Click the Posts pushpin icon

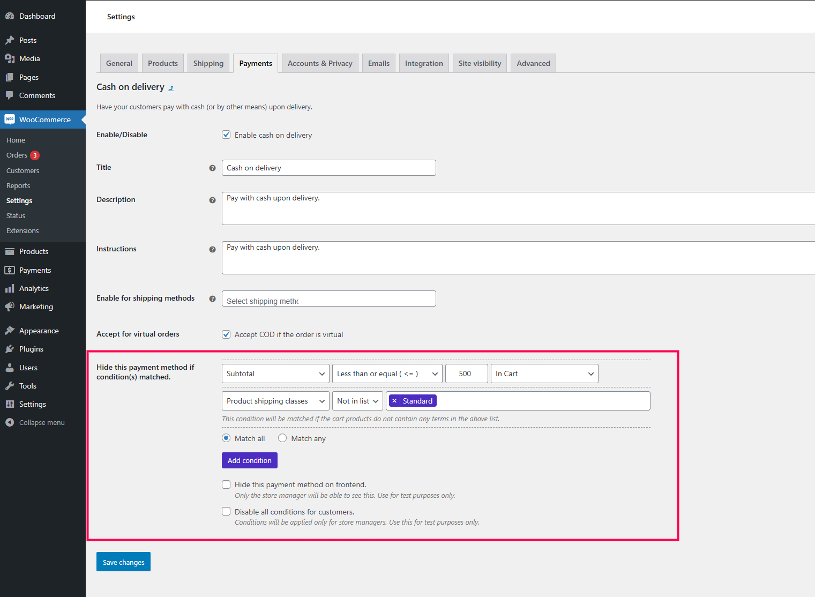(x=10, y=40)
